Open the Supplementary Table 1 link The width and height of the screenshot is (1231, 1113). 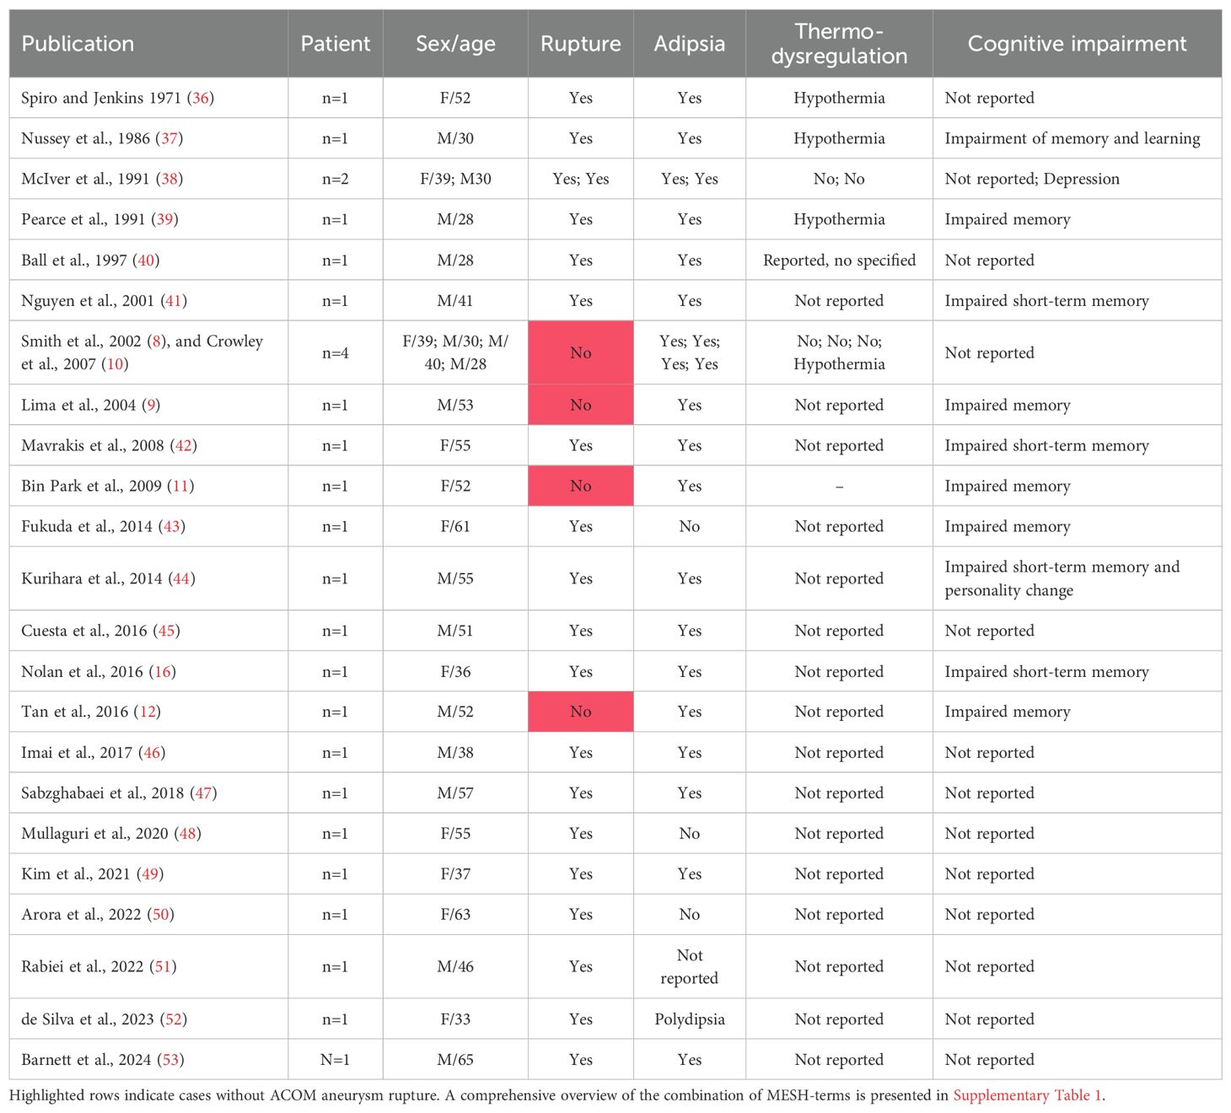pyautogui.click(x=1027, y=1095)
